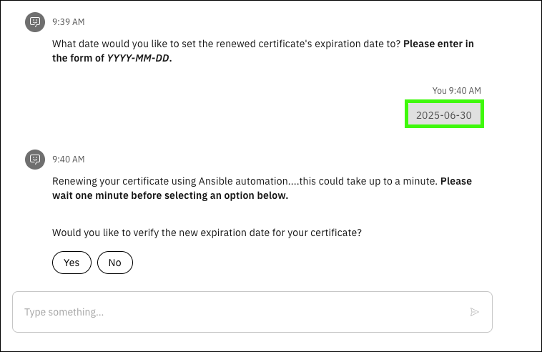542x352 pixels.
Task: Click the 2025-06-30 sent message bubble
Action: (x=444, y=115)
